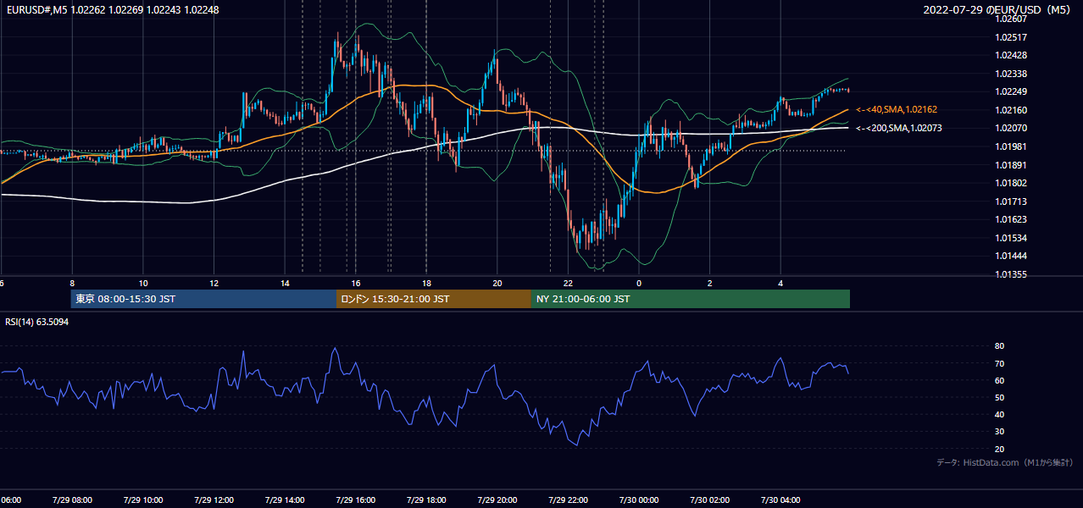Image resolution: width=1083 pixels, height=508 pixels.
Task: Click the 7/30 02:00 bottom time label
Action: 709,500
